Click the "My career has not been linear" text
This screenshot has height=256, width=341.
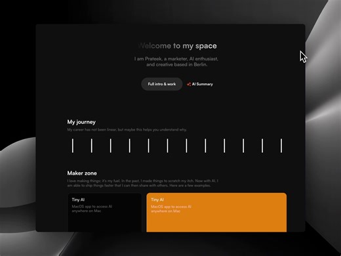pyautogui.click(x=127, y=130)
